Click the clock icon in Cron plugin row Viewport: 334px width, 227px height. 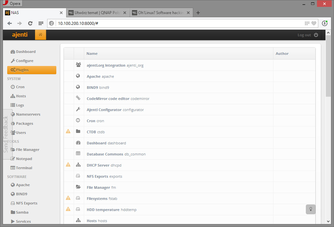[x=78, y=120]
